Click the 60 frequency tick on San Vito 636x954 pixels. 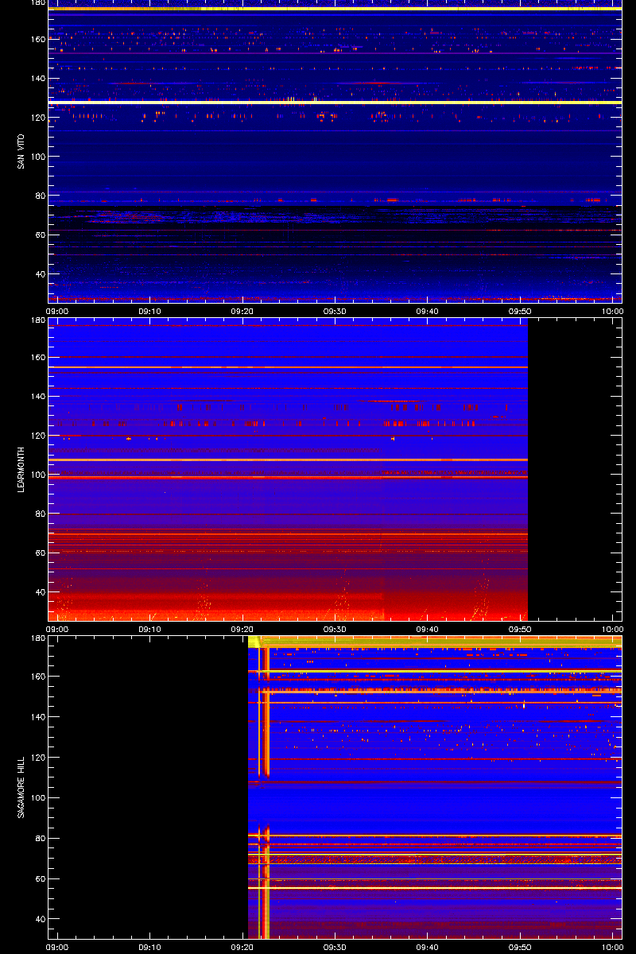click(39, 235)
